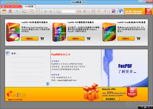Open the abc language icon
Viewport: 153px width, 109px height.
(x=114, y=11)
